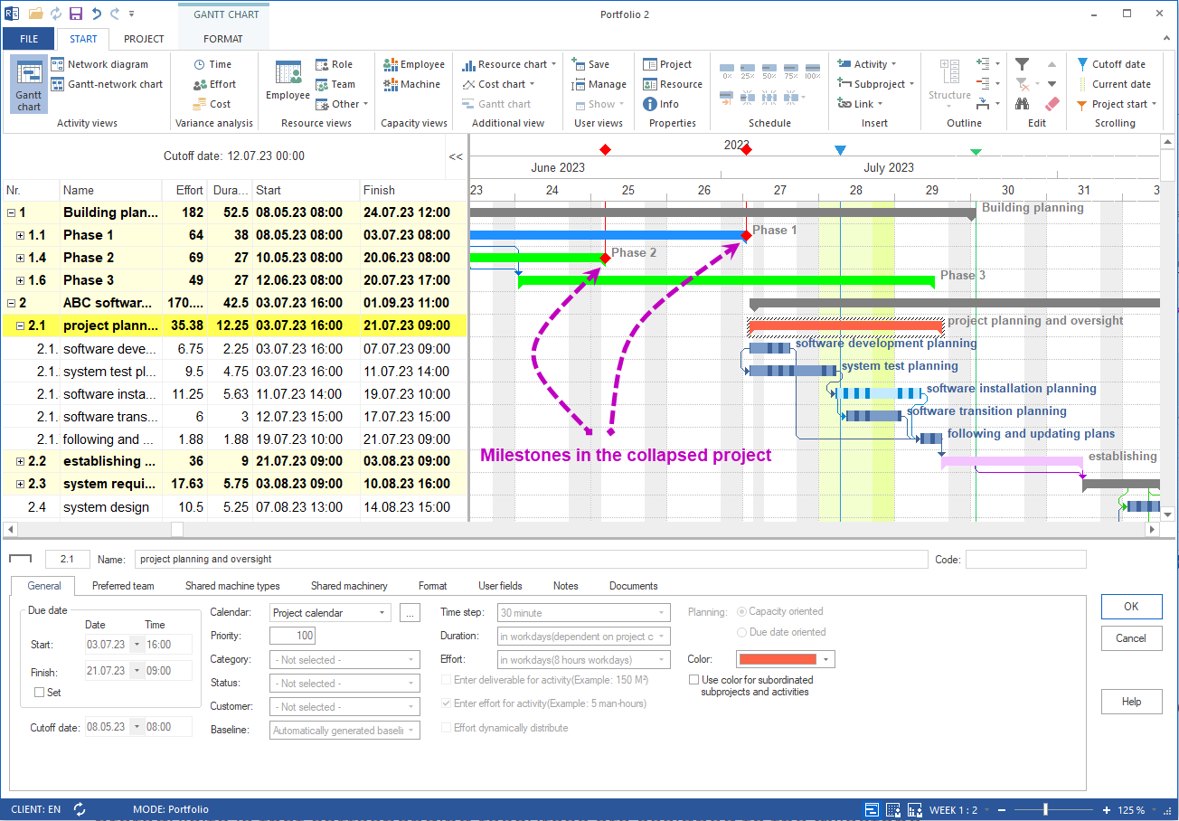This screenshot has height=821, width=1179.
Task: Open the Machine capacity view
Action: click(x=412, y=84)
